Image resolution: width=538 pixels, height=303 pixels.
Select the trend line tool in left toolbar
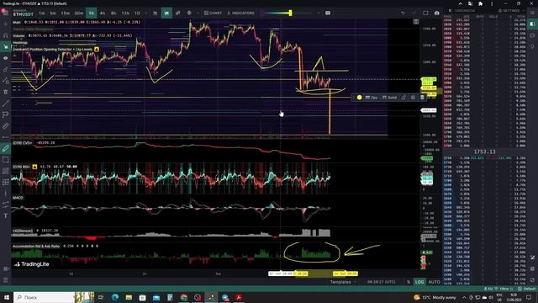pyautogui.click(x=6, y=104)
